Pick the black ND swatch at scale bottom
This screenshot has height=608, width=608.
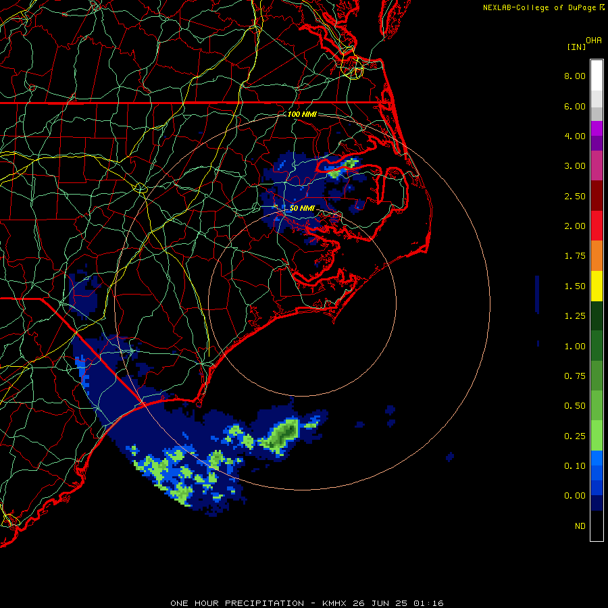coord(597,526)
